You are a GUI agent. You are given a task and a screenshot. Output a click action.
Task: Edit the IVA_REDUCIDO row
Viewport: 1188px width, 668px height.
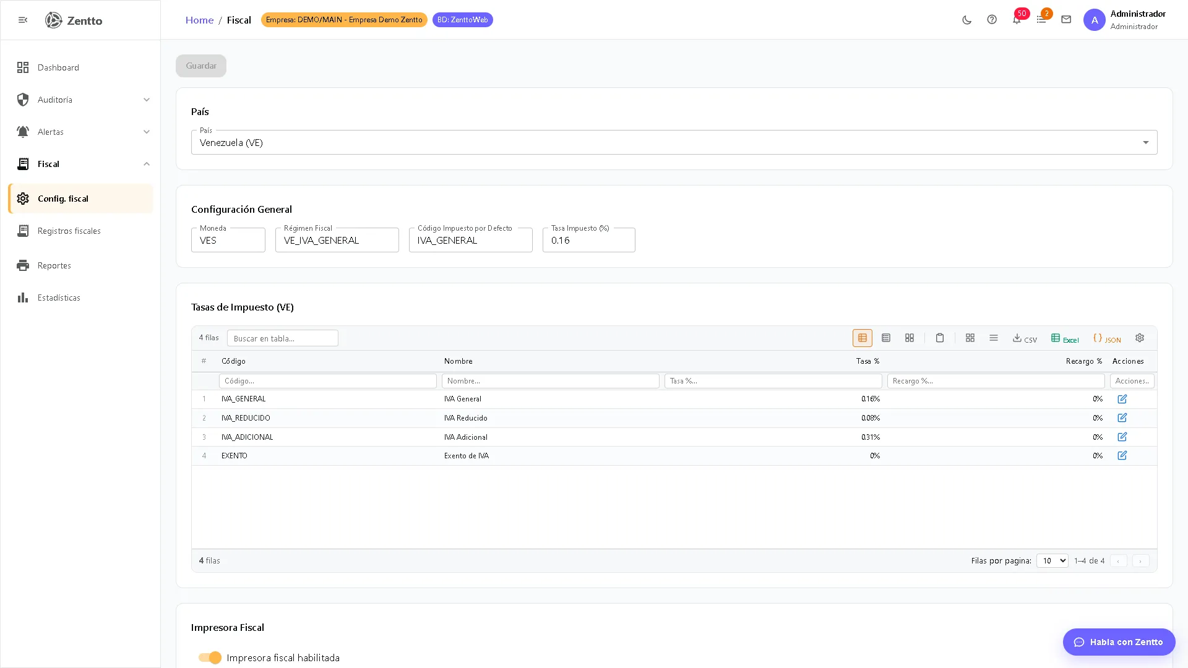pos(1122,418)
